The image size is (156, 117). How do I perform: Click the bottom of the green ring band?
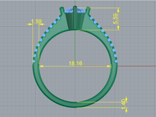pos(75,105)
